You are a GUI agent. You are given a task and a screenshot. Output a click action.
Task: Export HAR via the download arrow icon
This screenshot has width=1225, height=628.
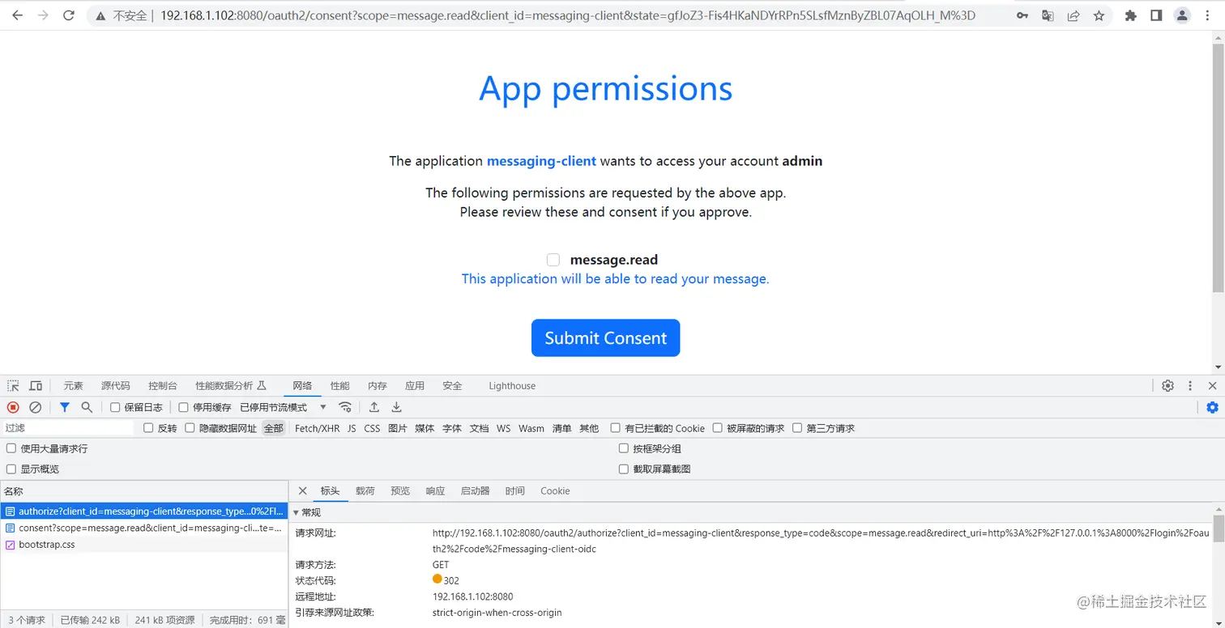point(396,407)
